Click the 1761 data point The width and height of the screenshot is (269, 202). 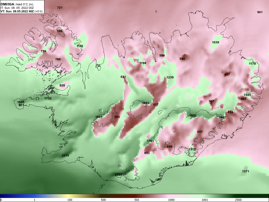click(x=150, y=141)
